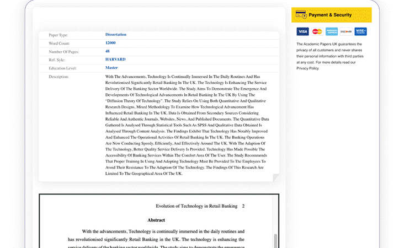Click the 12000 word count value
The width and height of the screenshot is (394, 248).
[x=110, y=42]
